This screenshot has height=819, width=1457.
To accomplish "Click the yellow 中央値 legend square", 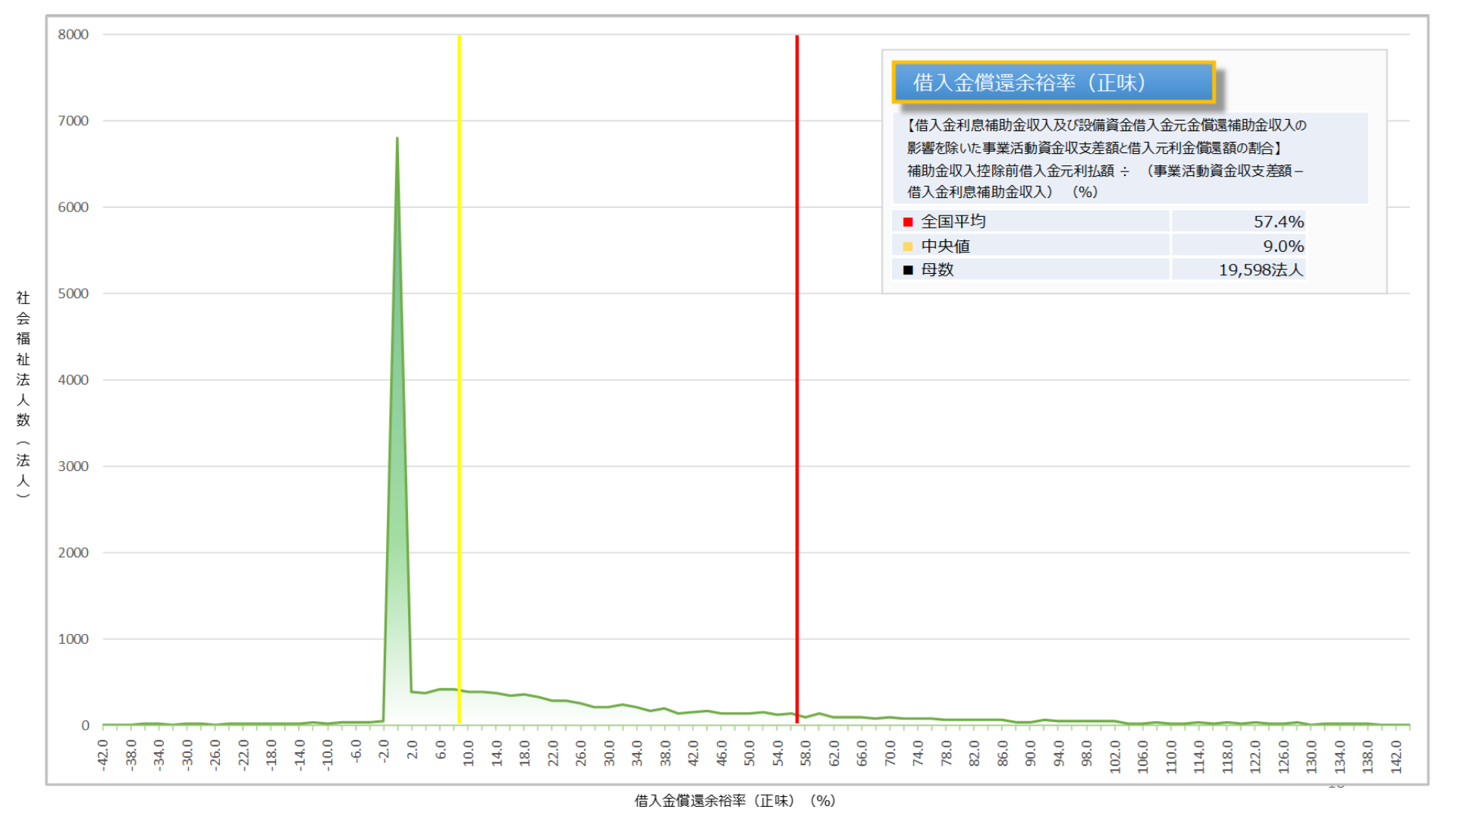I will (x=908, y=246).
